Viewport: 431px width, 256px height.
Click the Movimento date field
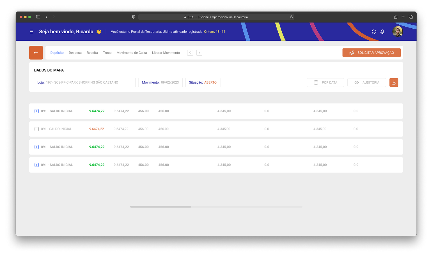click(161, 82)
